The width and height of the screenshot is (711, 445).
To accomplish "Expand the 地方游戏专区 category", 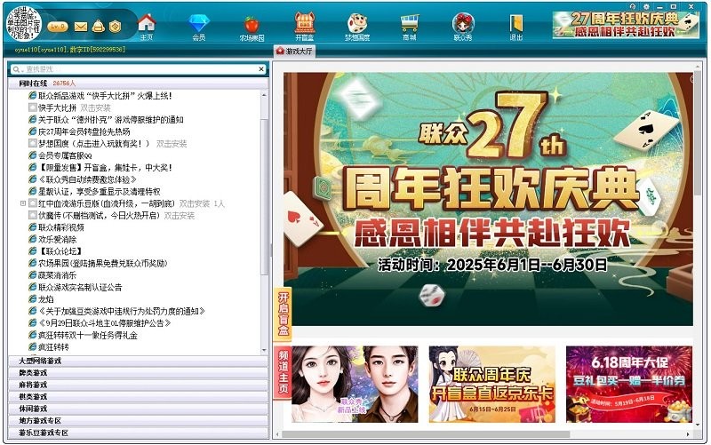I will (x=139, y=420).
